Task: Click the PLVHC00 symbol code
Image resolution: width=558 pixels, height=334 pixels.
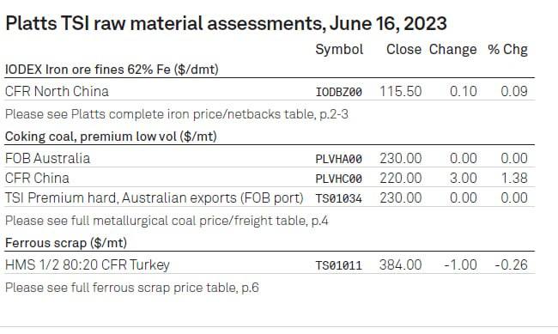Action: [x=339, y=179]
